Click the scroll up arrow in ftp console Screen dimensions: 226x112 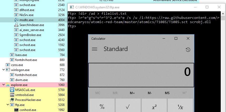pos(223,14)
